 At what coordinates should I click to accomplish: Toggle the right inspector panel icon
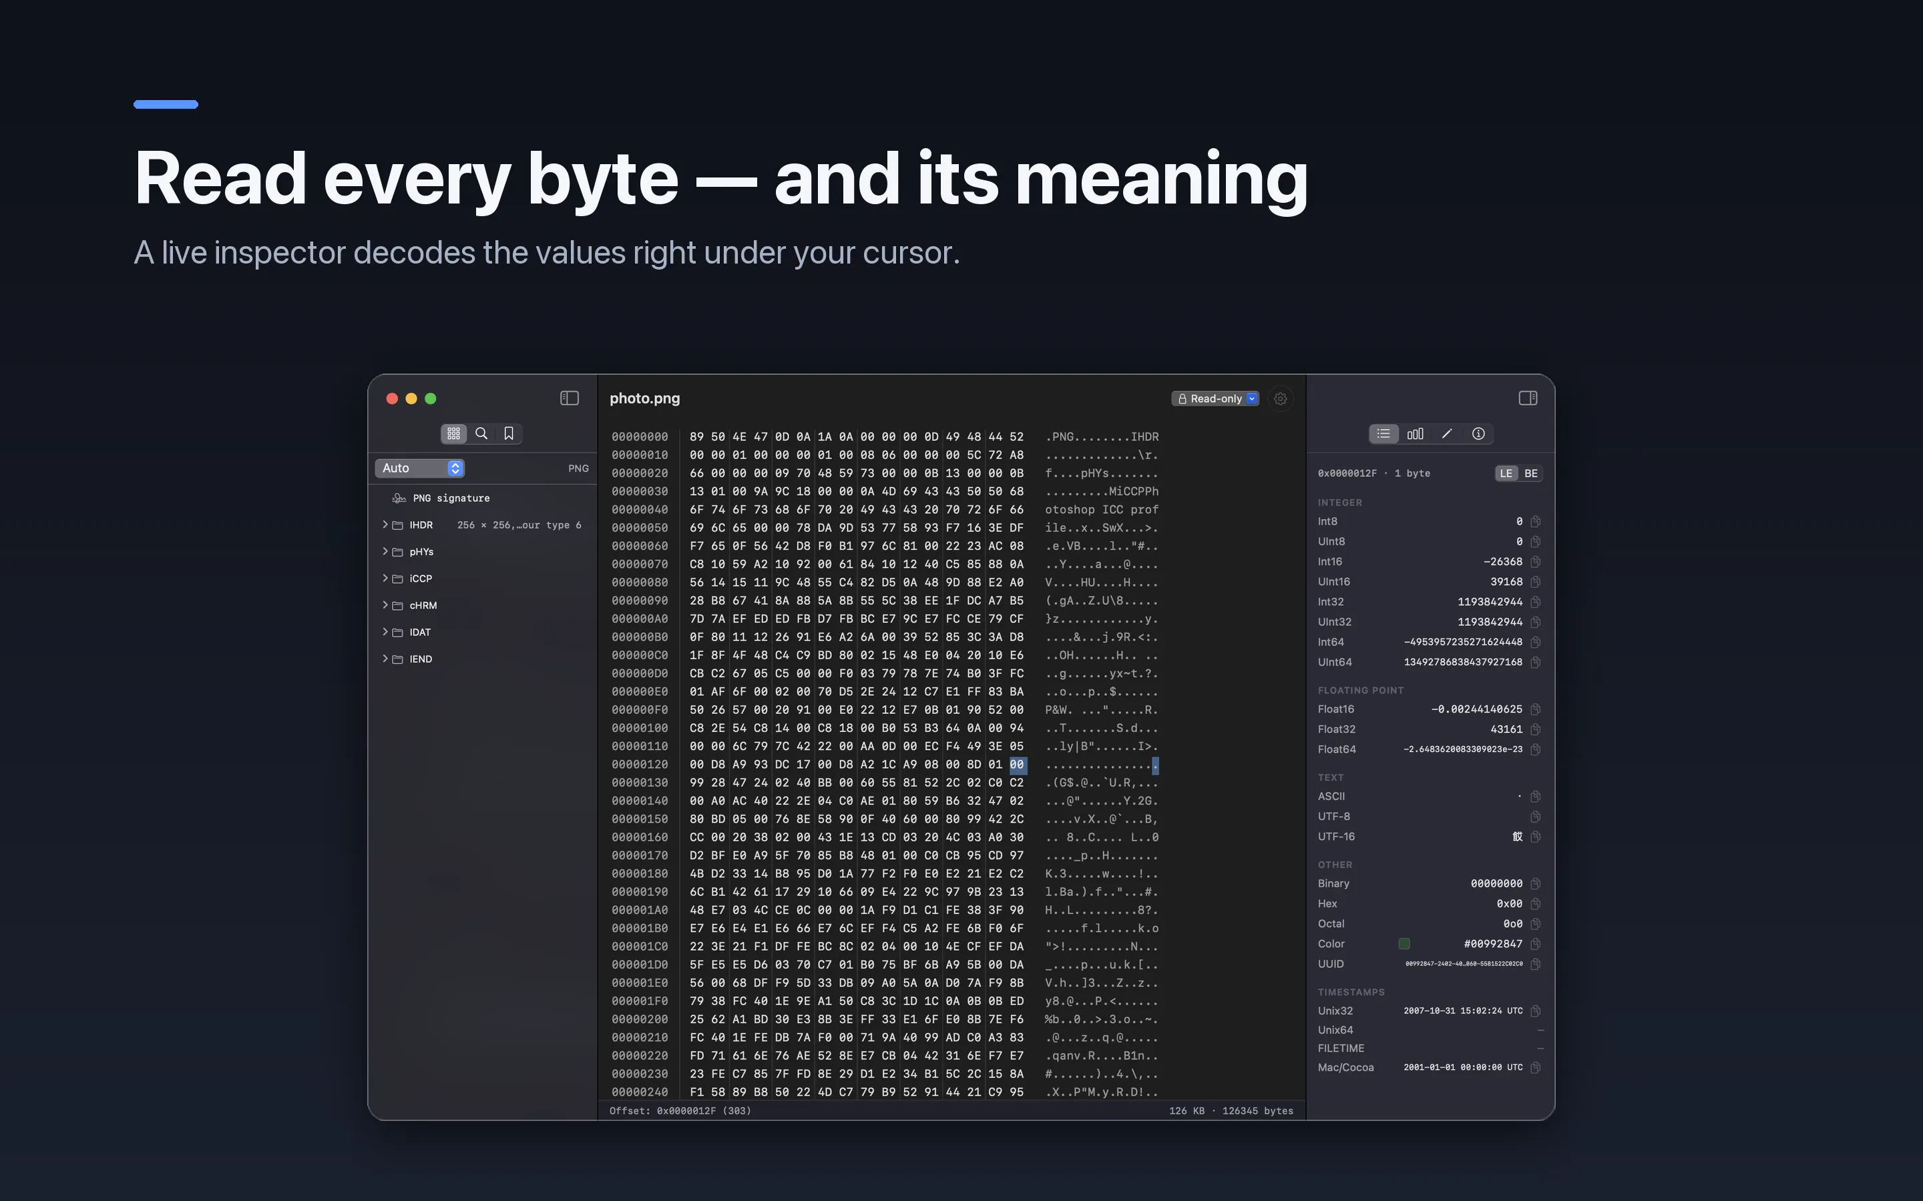[1527, 398]
